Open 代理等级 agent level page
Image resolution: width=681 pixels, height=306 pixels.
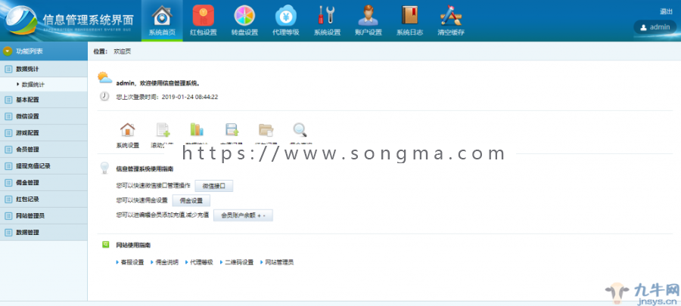pos(286,20)
